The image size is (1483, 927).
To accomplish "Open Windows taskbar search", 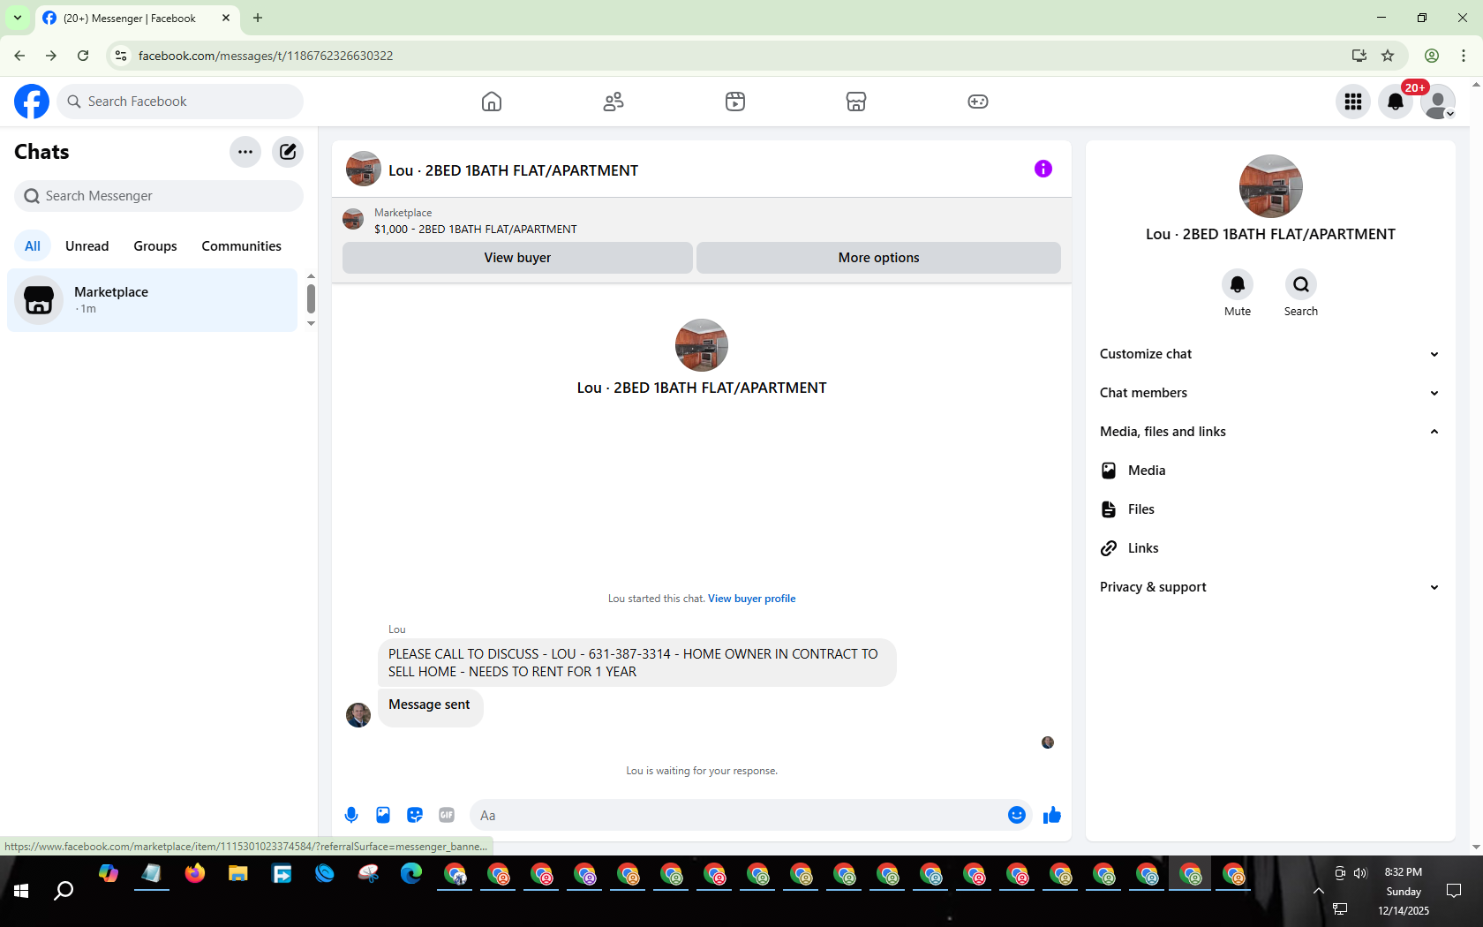I will (64, 891).
